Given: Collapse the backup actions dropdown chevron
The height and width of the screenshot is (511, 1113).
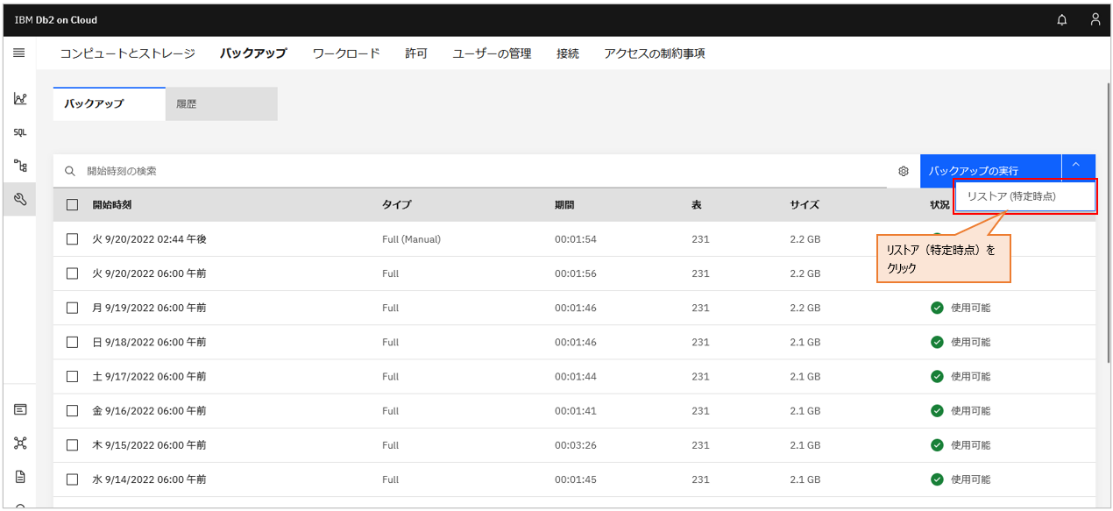Looking at the screenshot, I should point(1075,167).
